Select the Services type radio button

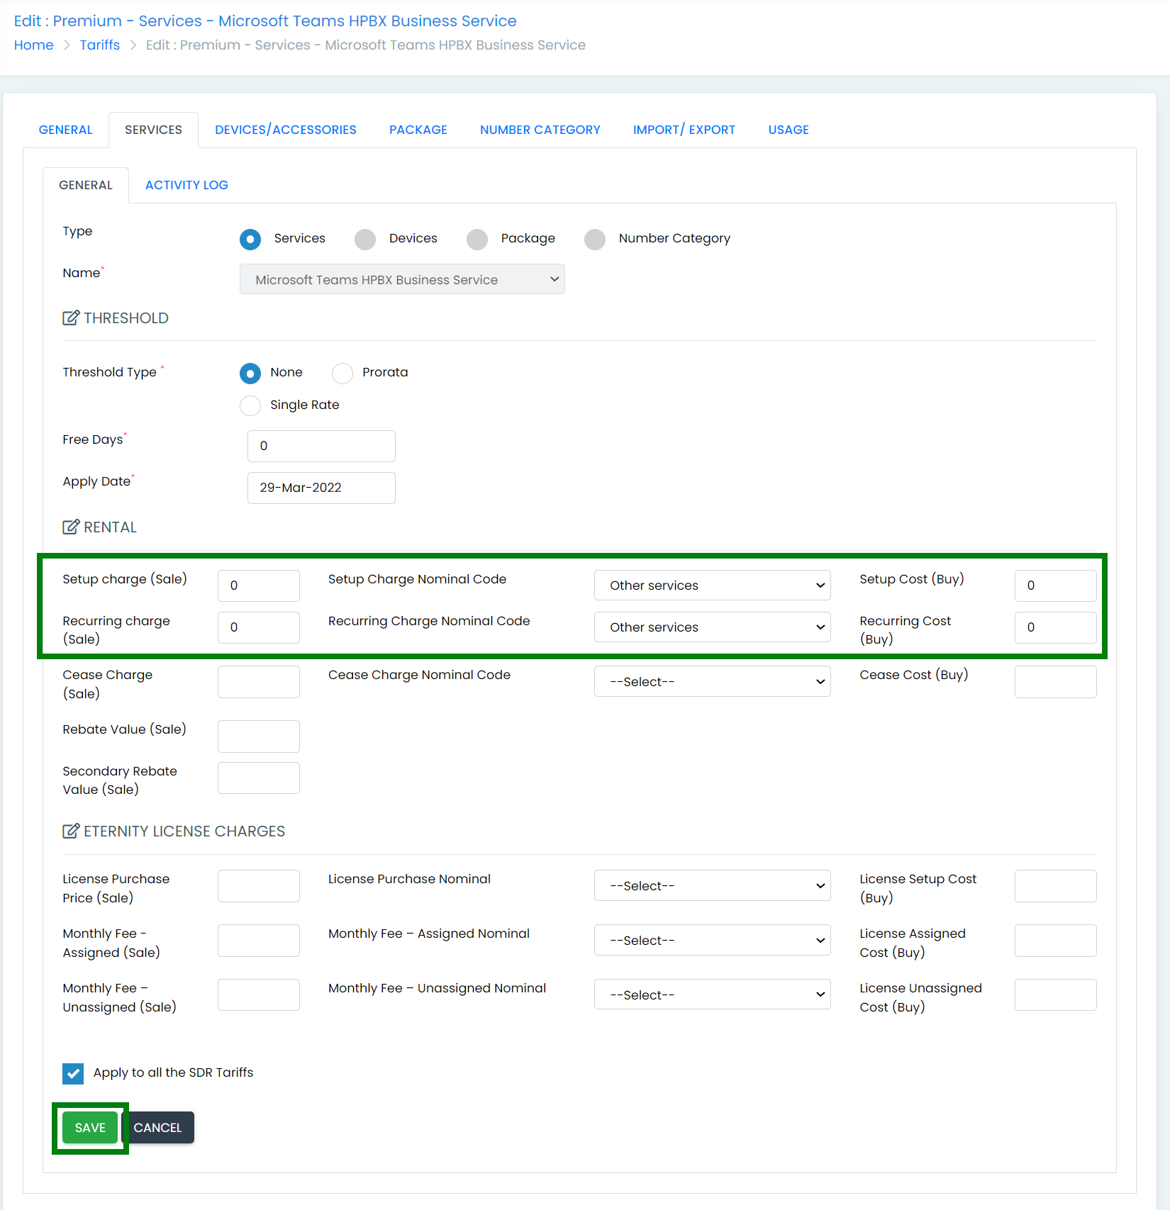coord(250,239)
